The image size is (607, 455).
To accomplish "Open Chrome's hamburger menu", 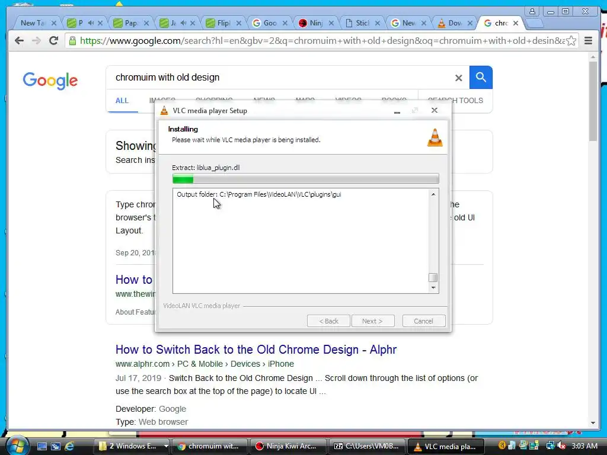I will tap(588, 40).
